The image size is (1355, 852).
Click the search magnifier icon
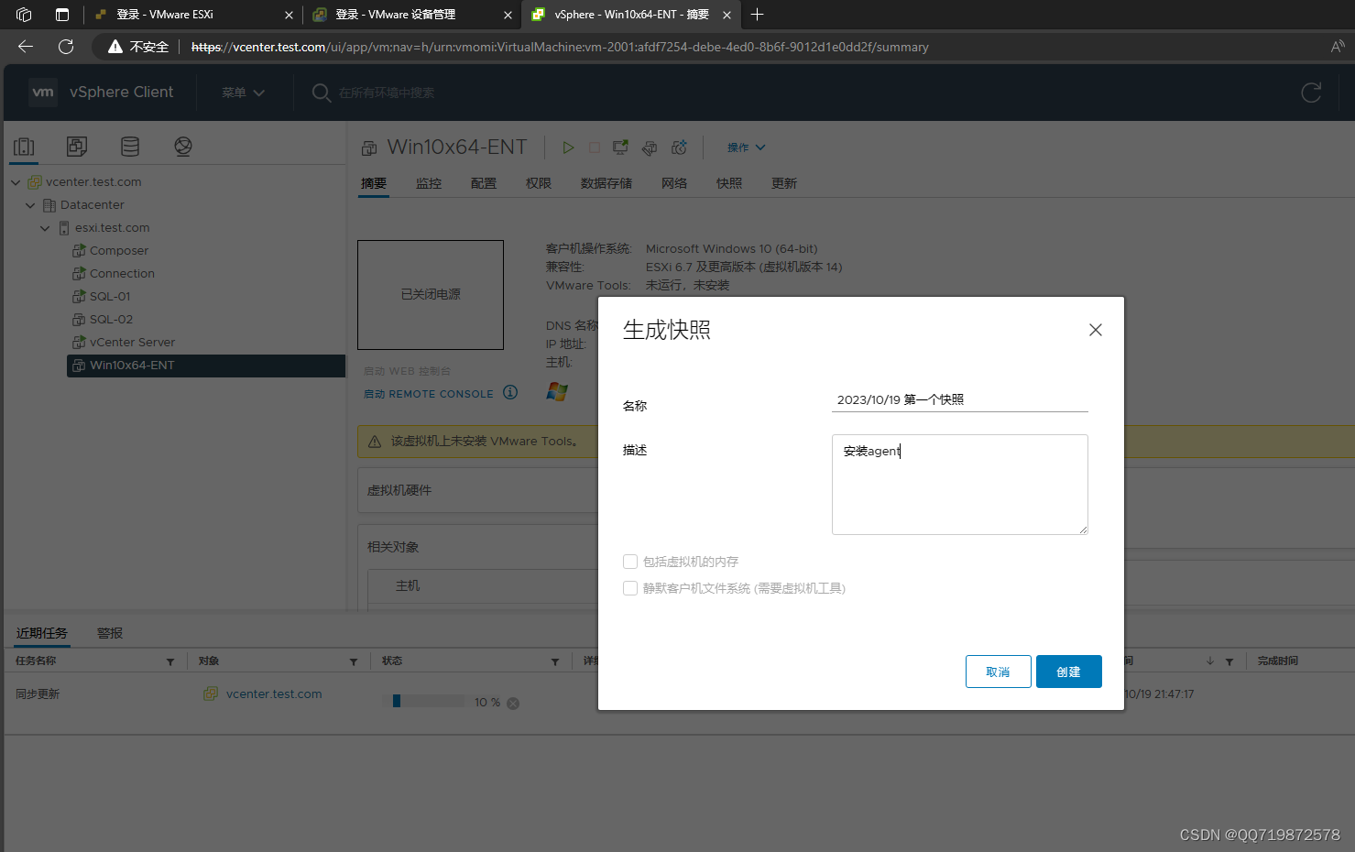(321, 93)
